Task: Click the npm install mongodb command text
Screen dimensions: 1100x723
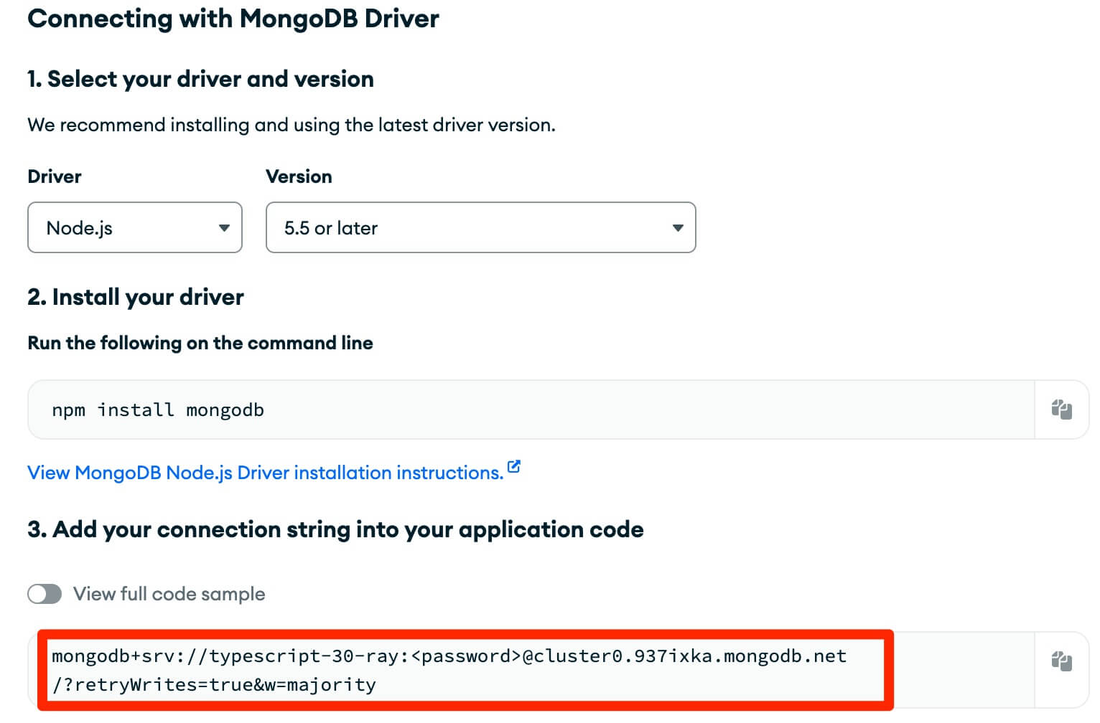Action: coord(158,410)
